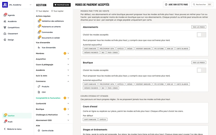Open Paiements en attente link
216x135 pixels.
[x=51, y=27]
